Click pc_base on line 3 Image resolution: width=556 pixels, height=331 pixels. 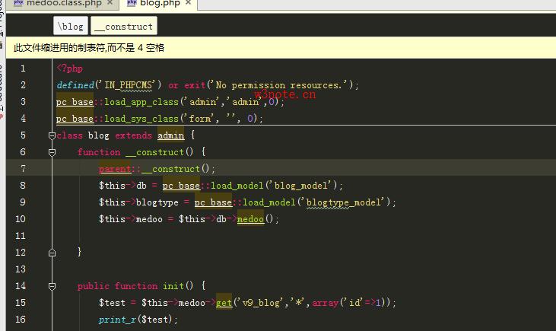pos(75,102)
